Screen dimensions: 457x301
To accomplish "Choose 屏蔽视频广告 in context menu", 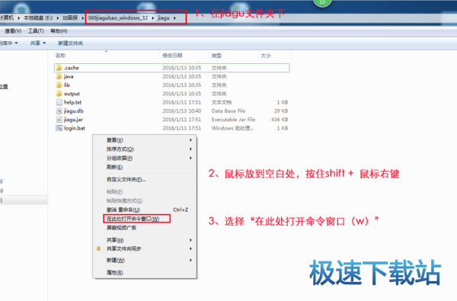I will (121, 228).
